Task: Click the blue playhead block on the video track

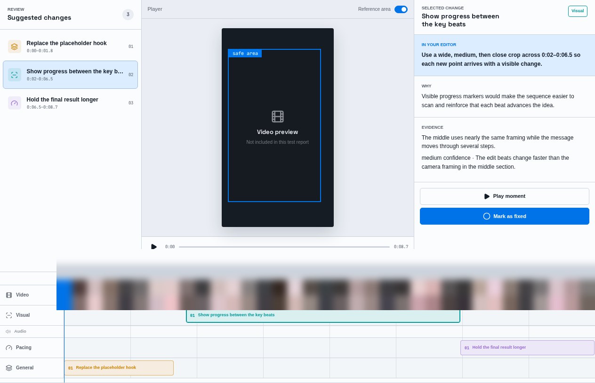Action: click(65, 295)
